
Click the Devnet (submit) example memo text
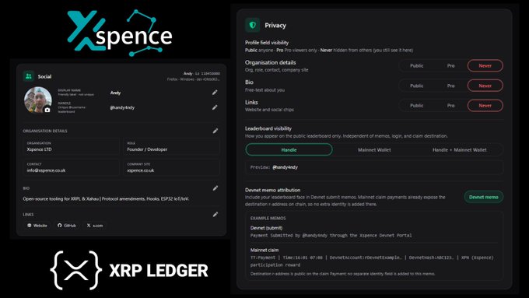pos(331,235)
